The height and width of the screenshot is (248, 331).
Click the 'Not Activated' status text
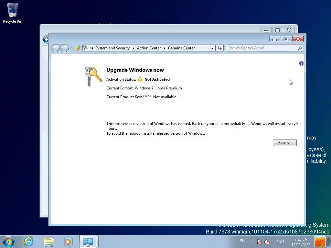(157, 79)
